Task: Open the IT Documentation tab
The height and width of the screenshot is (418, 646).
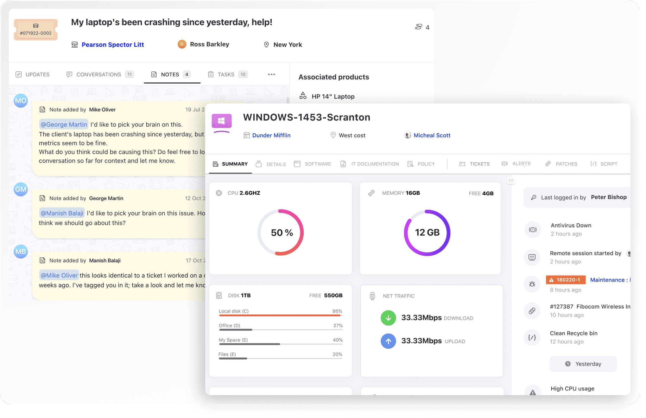Action: coord(375,164)
